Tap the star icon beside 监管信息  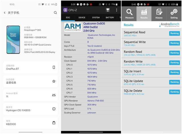coord(54,81)
